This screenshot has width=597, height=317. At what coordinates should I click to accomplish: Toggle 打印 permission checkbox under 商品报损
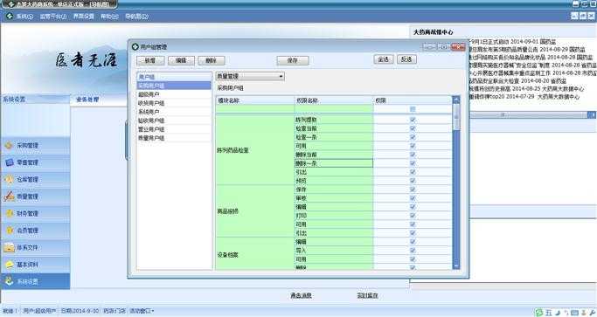413,216
